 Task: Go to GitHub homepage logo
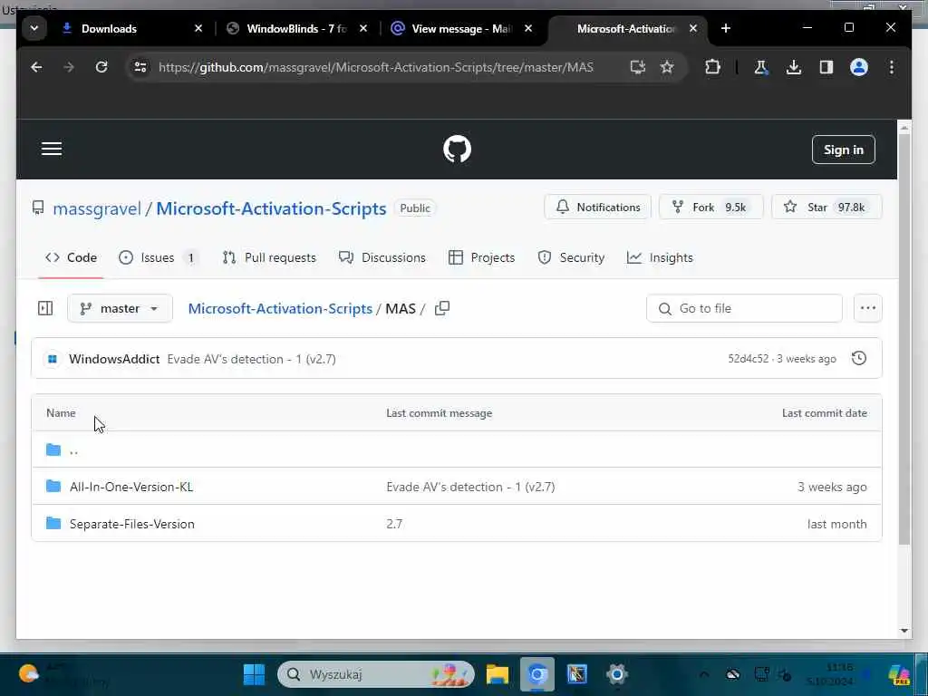click(457, 150)
